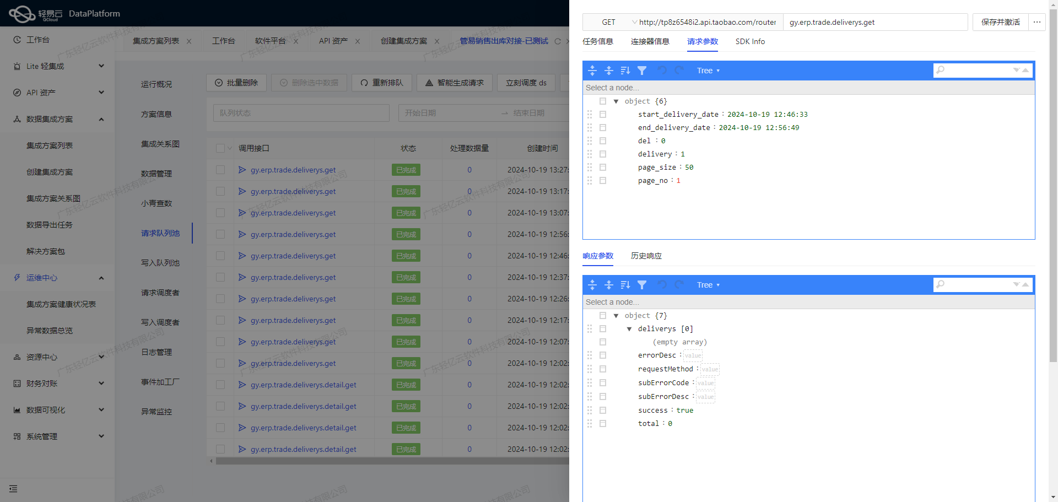Check the row created at 2024-10-19 13:27

point(220,170)
